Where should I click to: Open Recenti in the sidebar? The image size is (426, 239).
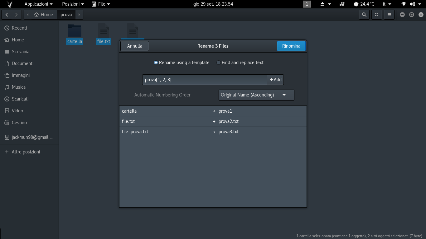tap(29, 28)
